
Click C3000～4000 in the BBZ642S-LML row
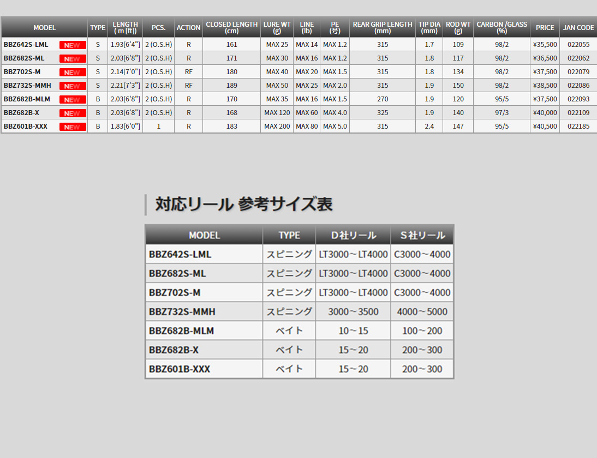pyautogui.click(x=422, y=255)
